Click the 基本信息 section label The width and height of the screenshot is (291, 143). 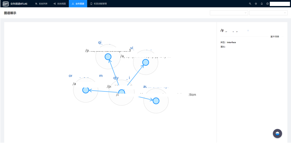point(275,37)
